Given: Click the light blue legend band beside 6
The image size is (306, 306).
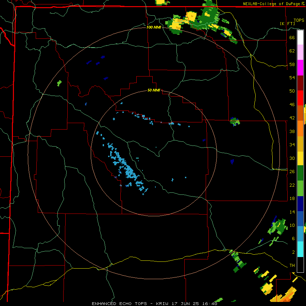Looking at the screenshot, I should tap(300, 234).
